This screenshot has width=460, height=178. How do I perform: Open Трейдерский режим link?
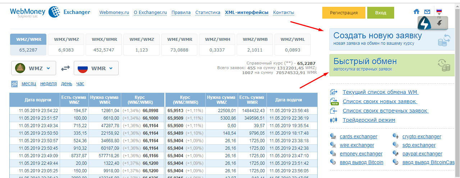tap(369, 120)
